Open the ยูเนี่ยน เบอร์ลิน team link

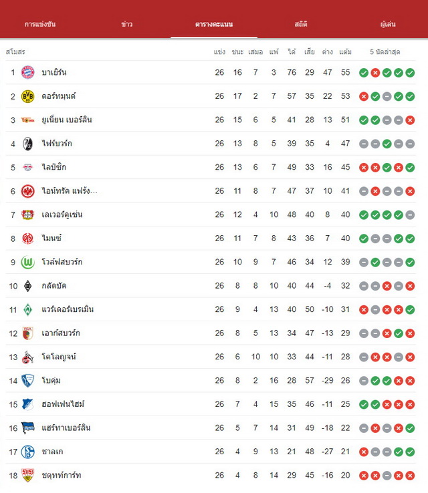tap(67, 120)
